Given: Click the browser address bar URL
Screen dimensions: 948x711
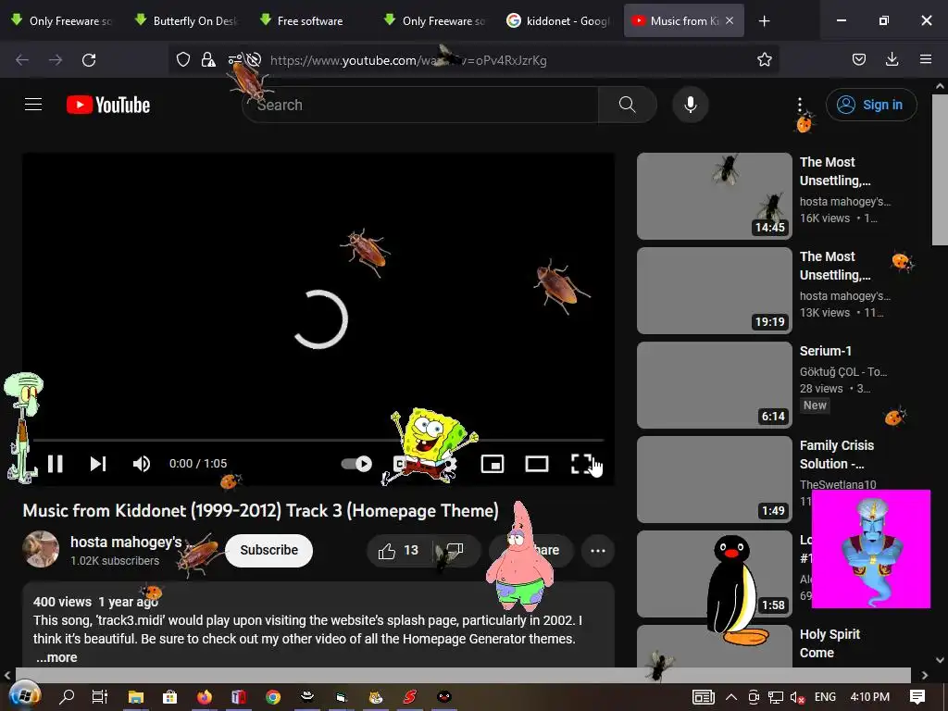Looking at the screenshot, I should pyautogui.click(x=408, y=60).
